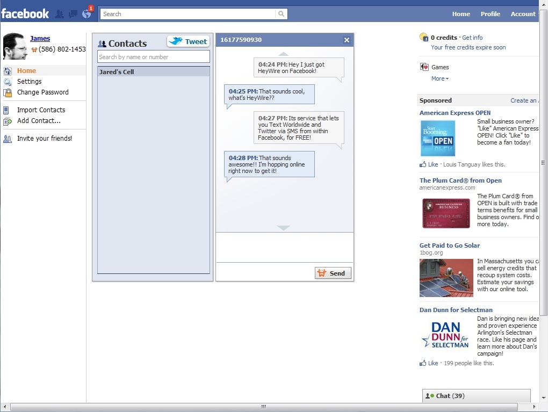The width and height of the screenshot is (548, 412).
Task: Click the Plum Card ad image
Action: coord(446,213)
